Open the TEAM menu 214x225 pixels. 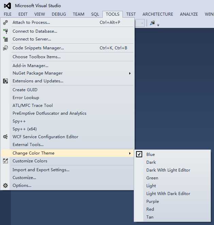[x=79, y=14]
